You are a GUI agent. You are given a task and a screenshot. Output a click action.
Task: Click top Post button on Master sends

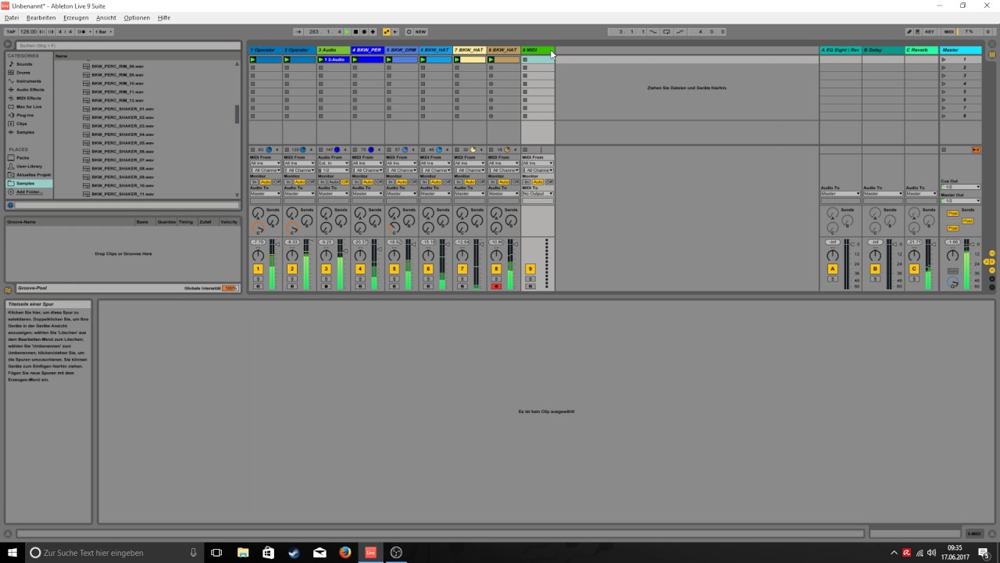pyautogui.click(x=953, y=213)
